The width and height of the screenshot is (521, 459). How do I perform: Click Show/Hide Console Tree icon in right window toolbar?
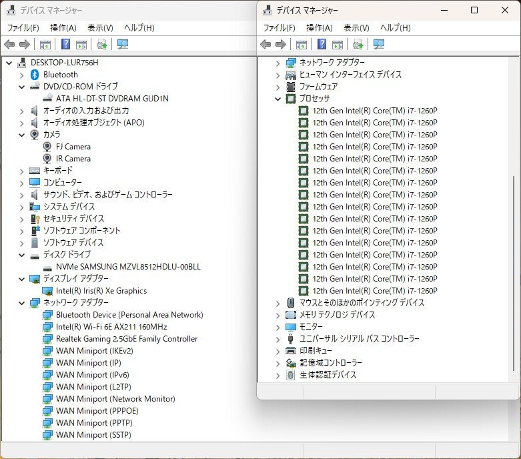click(302, 45)
